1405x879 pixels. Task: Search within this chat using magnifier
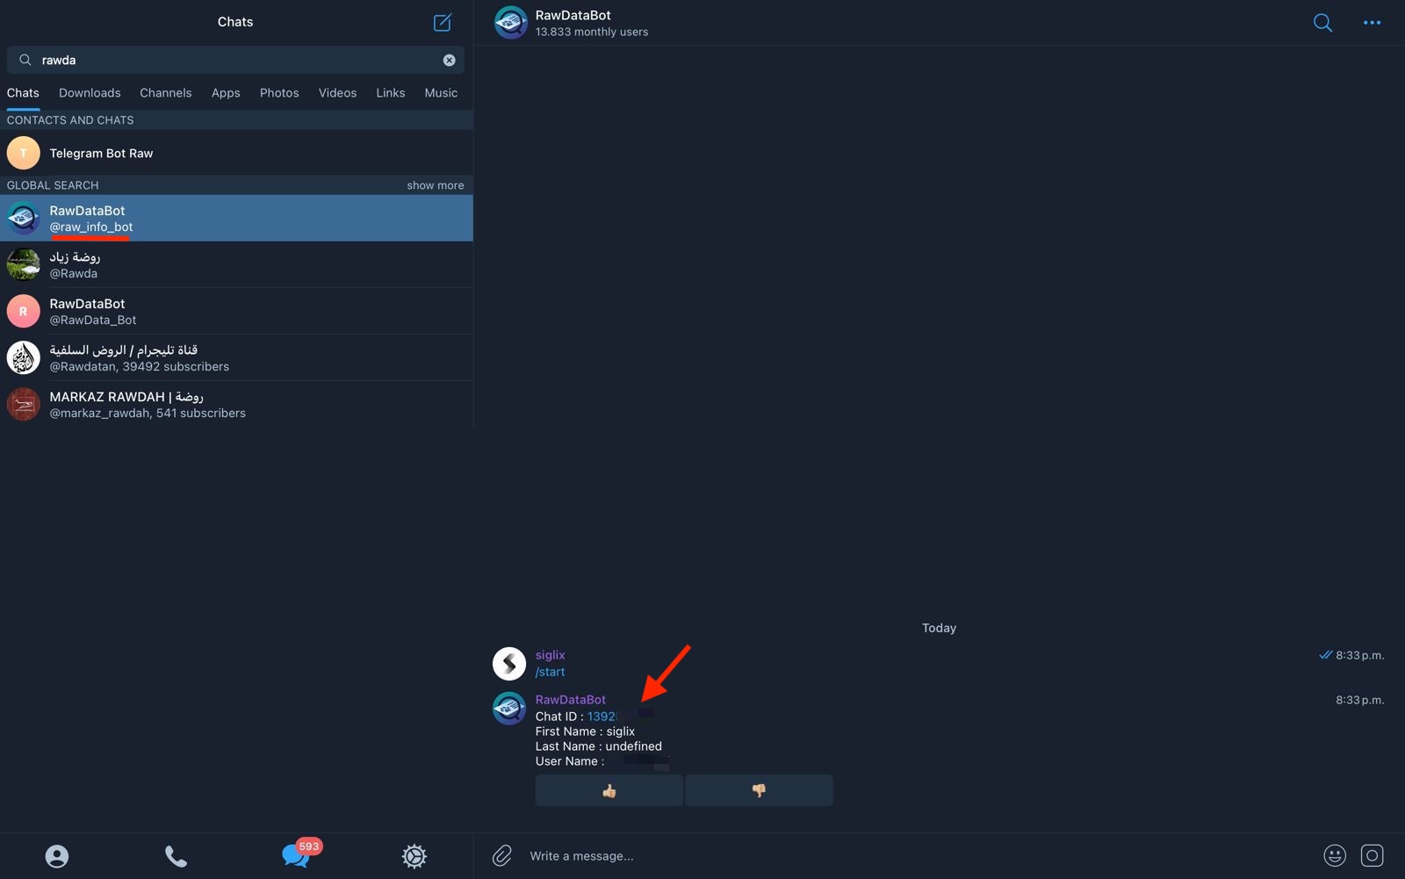pyautogui.click(x=1322, y=23)
